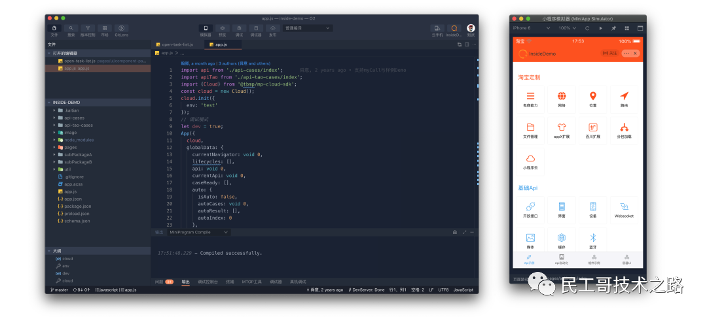Screen dimensions: 707x317
Task: Click the 云手机 cloud phone icon
Action: click(x=437, y=28)
